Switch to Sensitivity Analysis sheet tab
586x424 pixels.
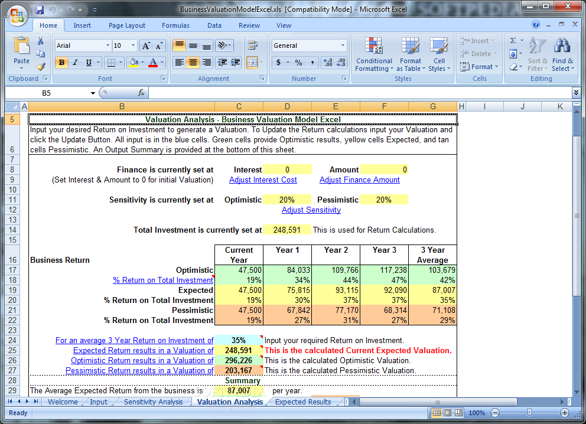point(153,402)
